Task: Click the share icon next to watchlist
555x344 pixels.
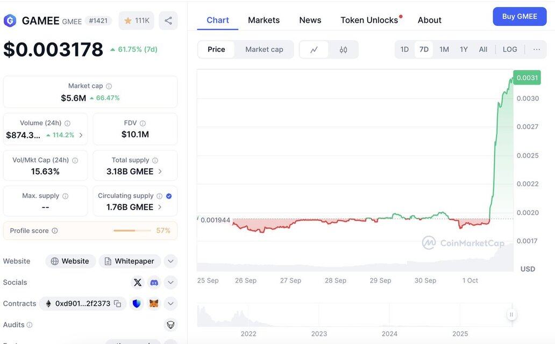Action: click(x=168, y=20)
